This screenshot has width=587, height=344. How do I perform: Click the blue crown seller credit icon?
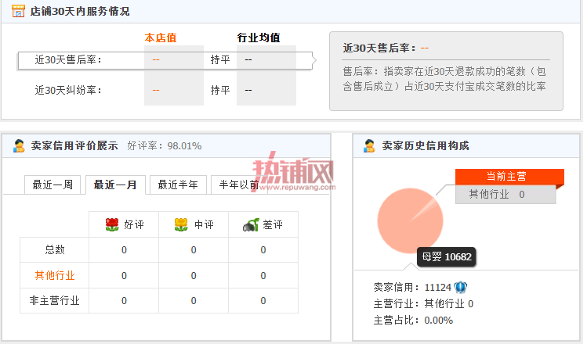click(x=461, y=287)
